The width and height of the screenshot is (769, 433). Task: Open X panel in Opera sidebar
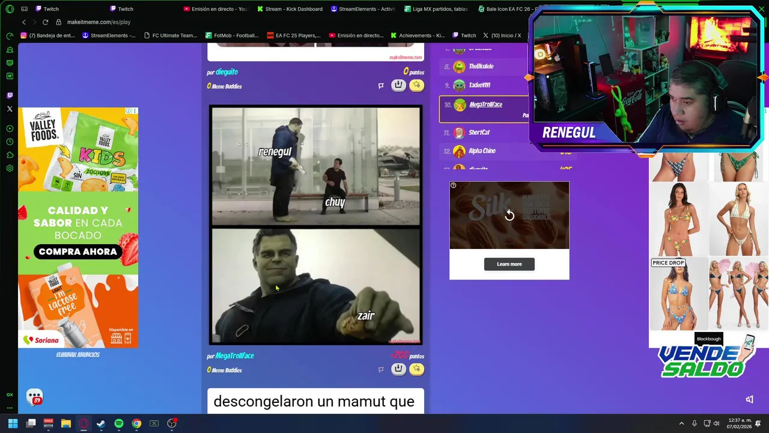click(x=10, y=109)
